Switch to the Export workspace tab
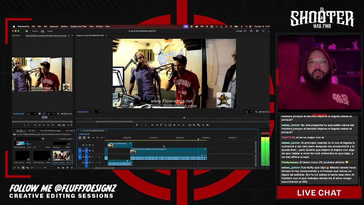Screen dimensions: 364x205 pyautogui.click(x=50, y=31)
